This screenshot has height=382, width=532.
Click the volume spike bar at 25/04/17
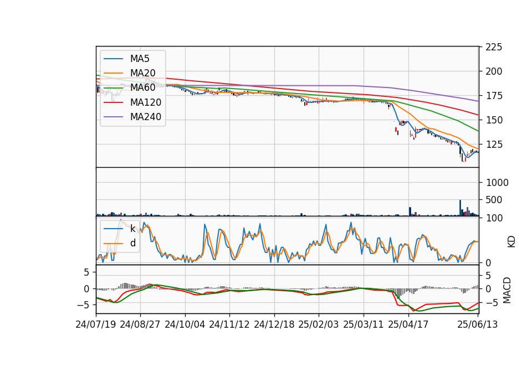click(410, 211)
